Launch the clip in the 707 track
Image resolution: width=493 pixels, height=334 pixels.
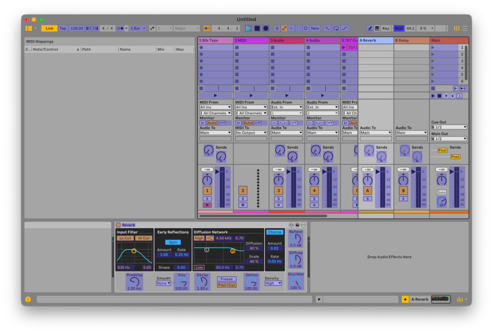pos(344,48)
